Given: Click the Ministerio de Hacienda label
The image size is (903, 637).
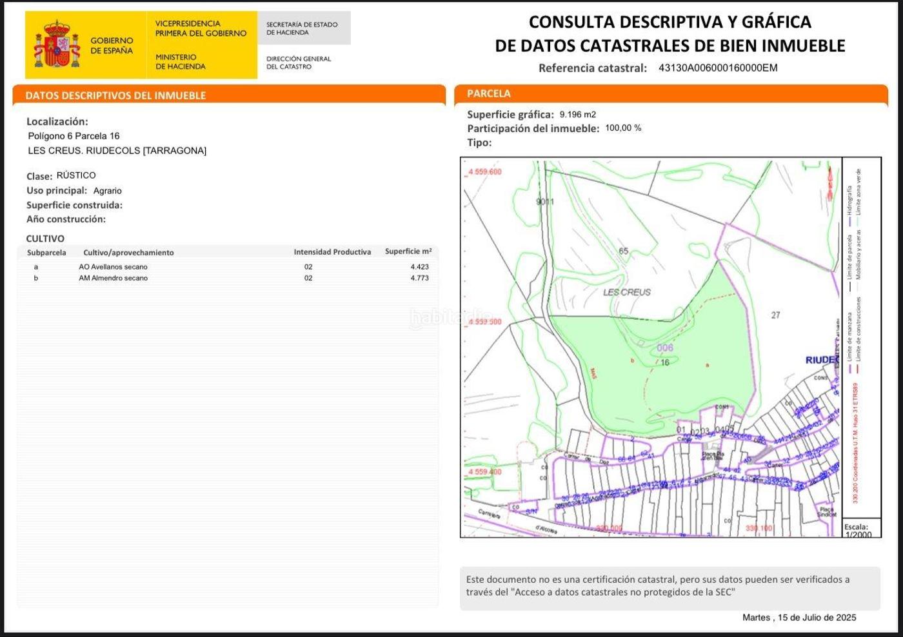Looking at the screenshot, I should coord(180,62).
